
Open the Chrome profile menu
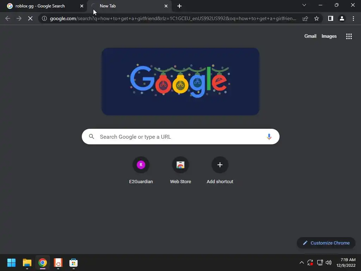[x=342, y=18]
